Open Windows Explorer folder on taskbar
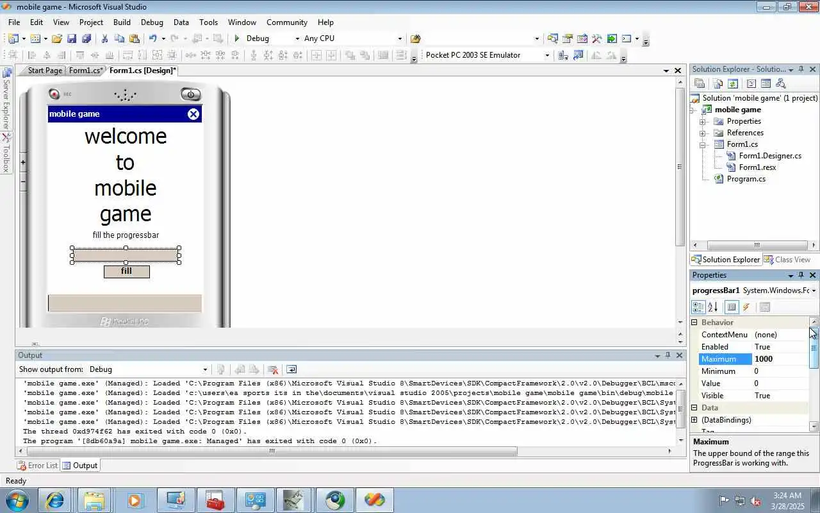Screen dimensions: 820x513 click(94, 500)
